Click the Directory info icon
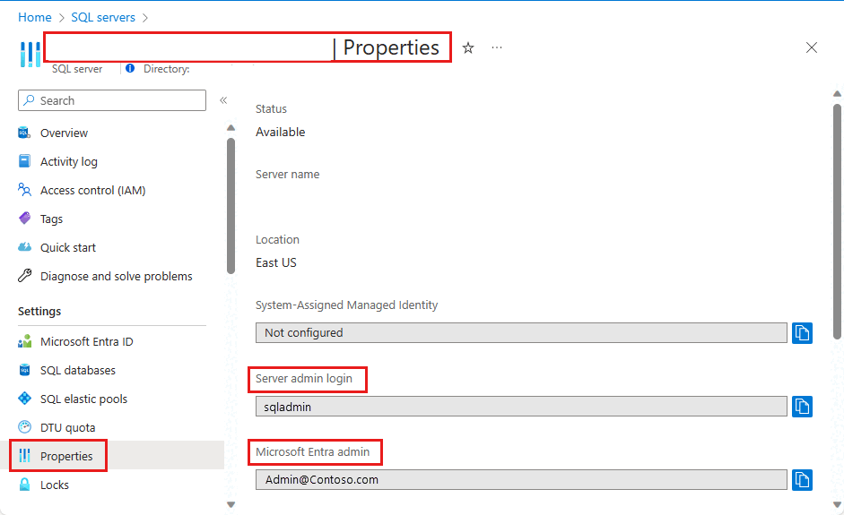Viewport: 844px width, 515px height. pos(130,68)
